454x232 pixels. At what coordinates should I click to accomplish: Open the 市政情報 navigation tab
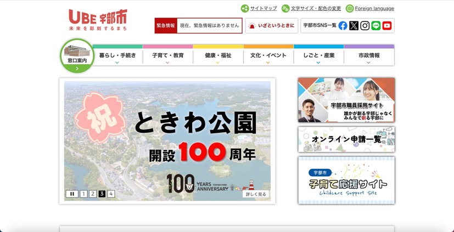[x=368, y=56]
